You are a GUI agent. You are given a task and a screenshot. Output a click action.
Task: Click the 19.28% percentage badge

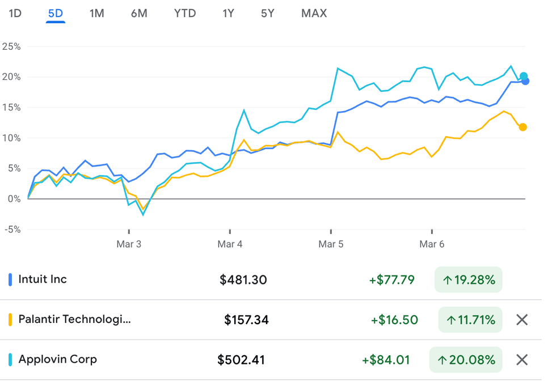[468, 279]
